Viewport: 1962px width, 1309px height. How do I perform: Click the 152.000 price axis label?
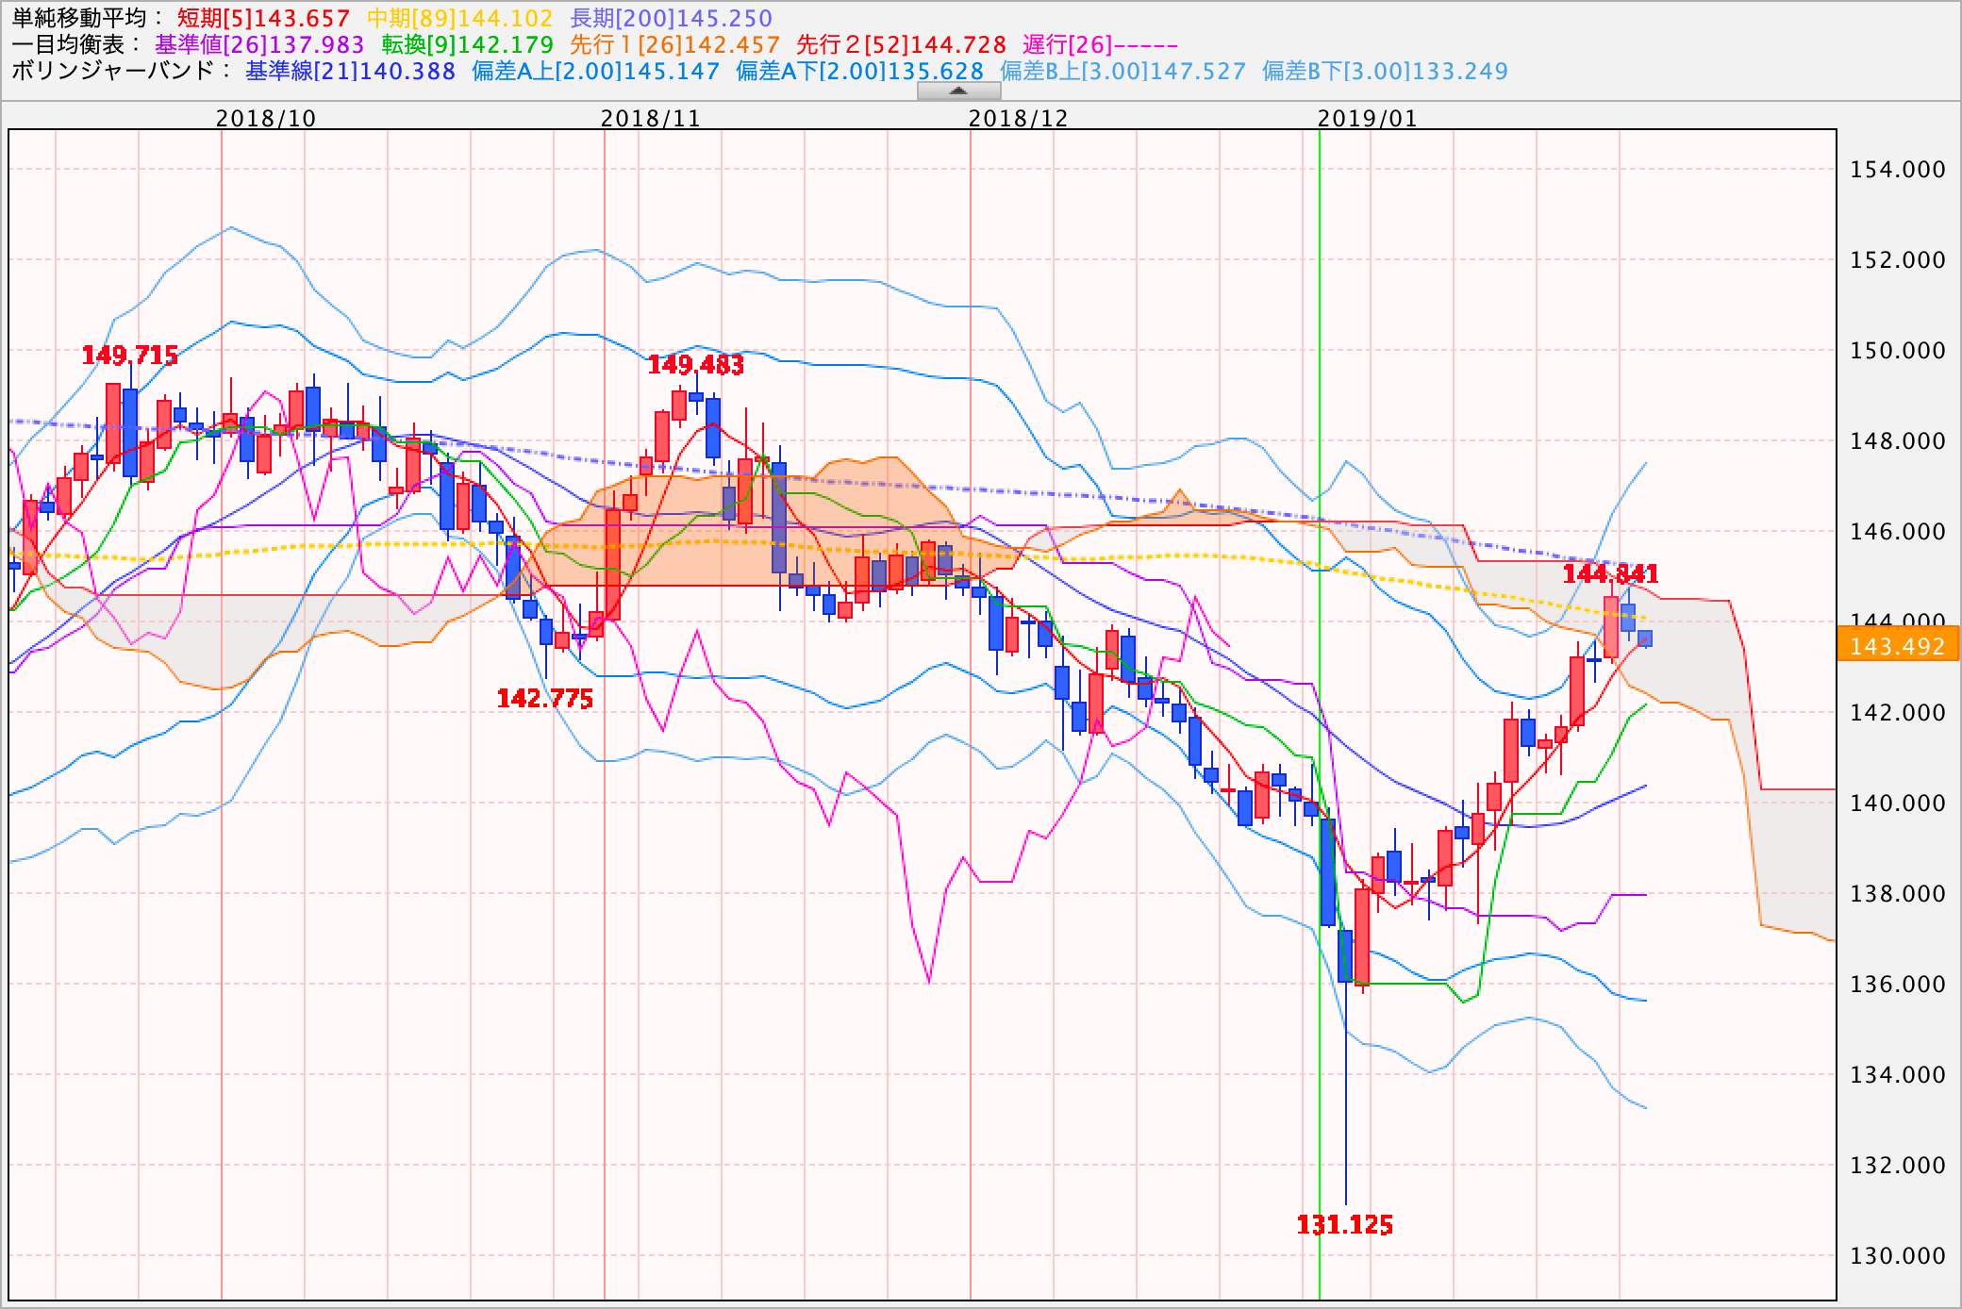click(1898, 260)
